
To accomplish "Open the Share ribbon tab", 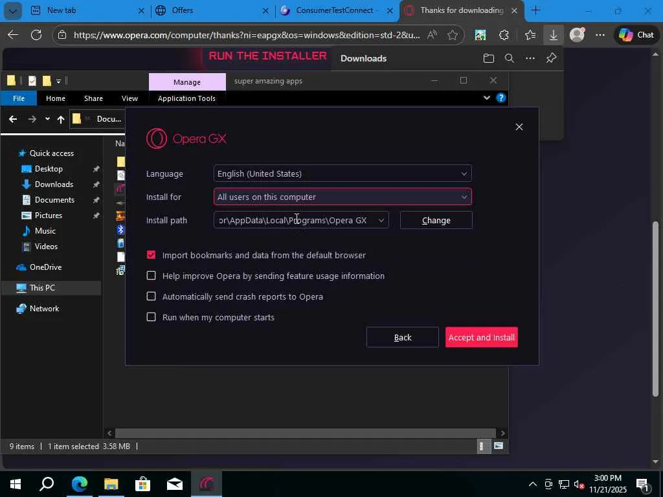I will tap(93, 98).
